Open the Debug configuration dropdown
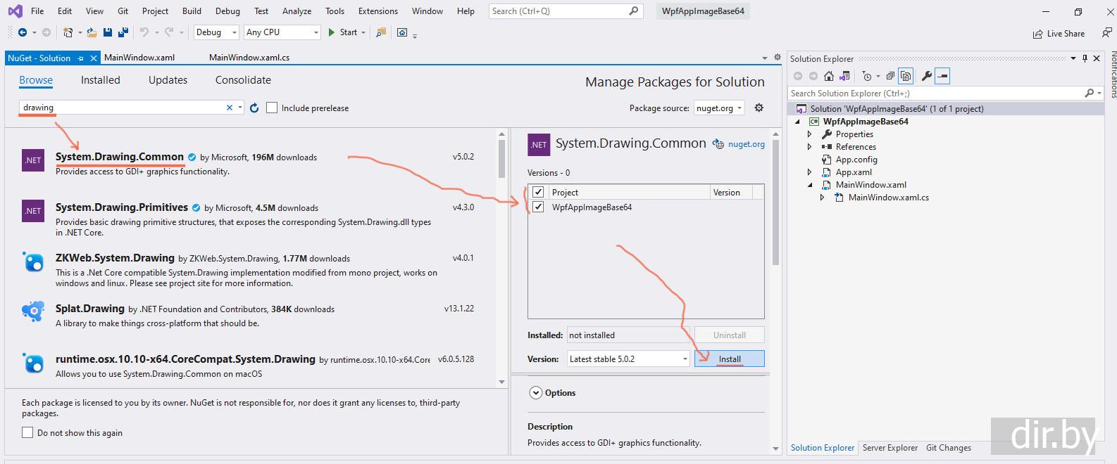This screenshot has height=464, width=1117. click(x=217, y=32)
